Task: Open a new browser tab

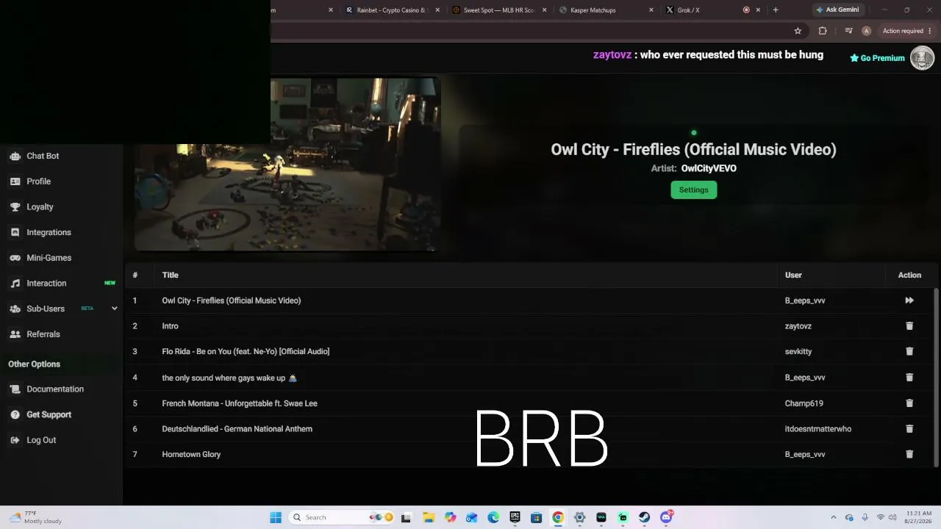Action: click(776, 10)
